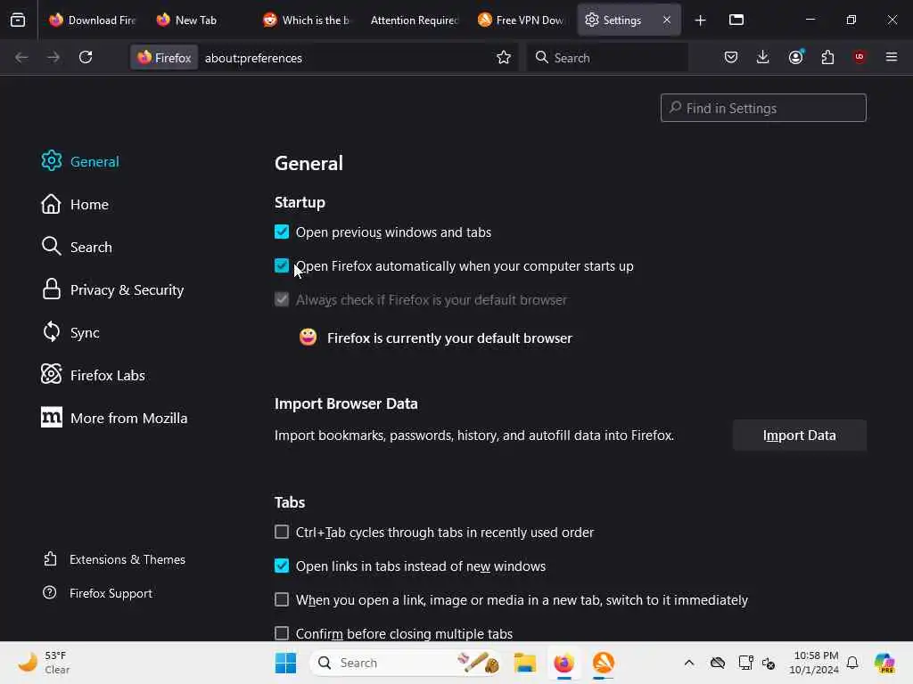
Task: Open a new tab with plus button
Action: point(701,20)
